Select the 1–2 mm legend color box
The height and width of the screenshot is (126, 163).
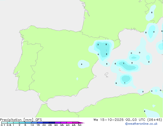16,123
